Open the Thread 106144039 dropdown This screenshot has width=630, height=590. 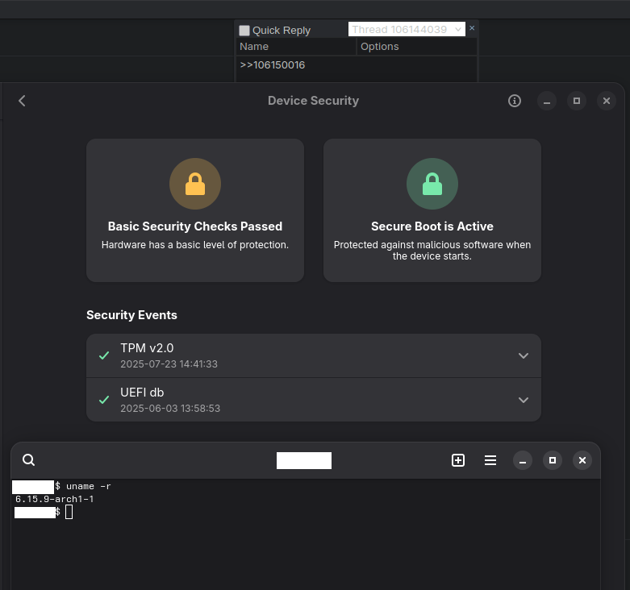pyautogui.click(x=407, y=29)
